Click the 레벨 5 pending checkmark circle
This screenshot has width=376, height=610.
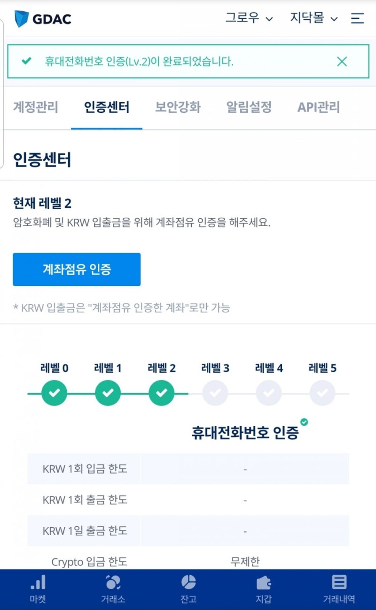[x=322, y=393]
